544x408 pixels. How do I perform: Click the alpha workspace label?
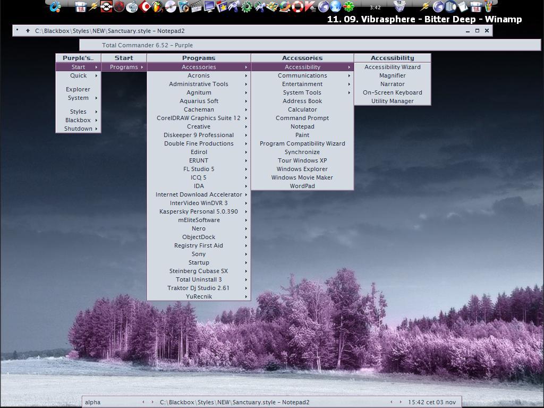(92, 402)
